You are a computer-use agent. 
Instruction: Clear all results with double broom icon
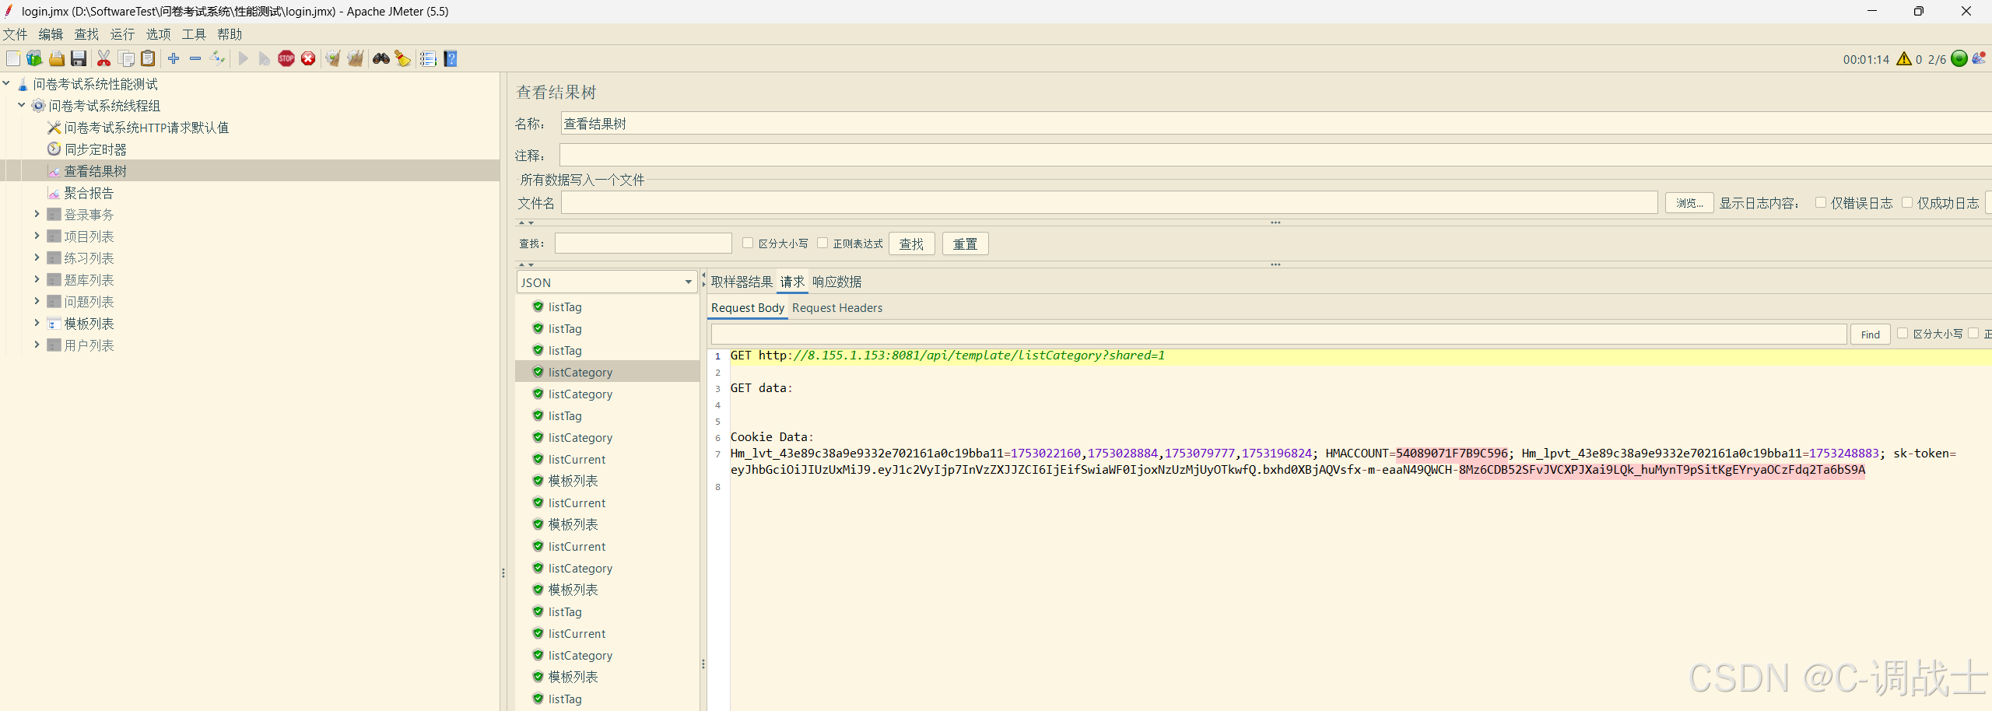coord(356,58)
